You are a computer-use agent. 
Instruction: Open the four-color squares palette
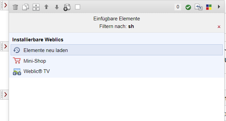pyautogui.click(x=209, y=7)
